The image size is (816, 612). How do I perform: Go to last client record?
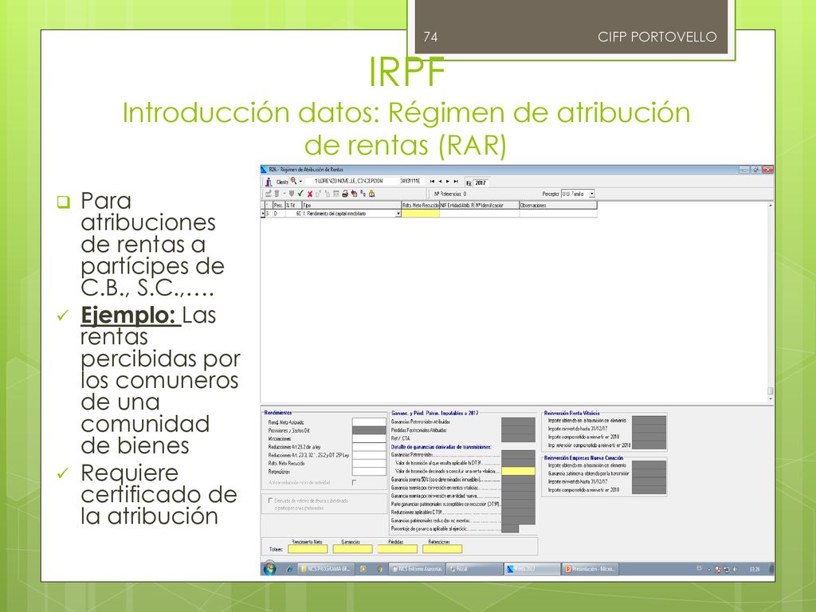[456, 182]
